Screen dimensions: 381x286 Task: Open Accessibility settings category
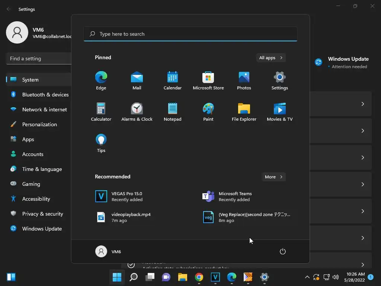pyautogui.click(x=39, y=199)
